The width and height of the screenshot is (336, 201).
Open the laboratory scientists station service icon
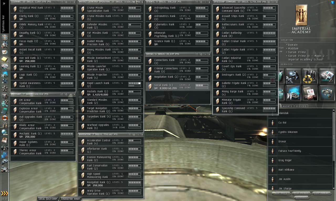[293, 93]
